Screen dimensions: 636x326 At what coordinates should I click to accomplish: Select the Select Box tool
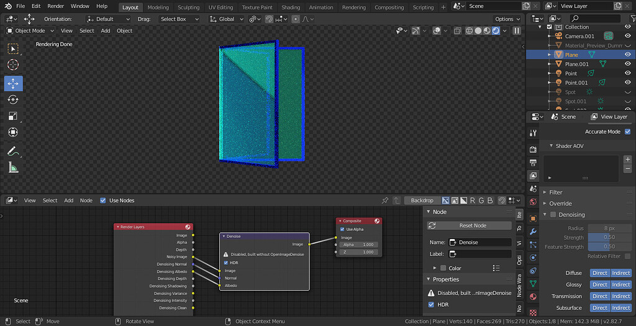pyautogui.click(x=14, y=48)
